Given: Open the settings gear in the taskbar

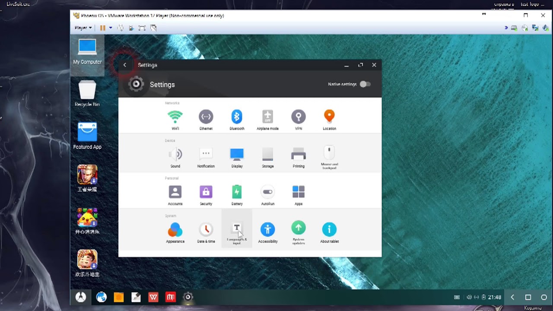Looking at the screenshot, I should [x=188, y=297].
